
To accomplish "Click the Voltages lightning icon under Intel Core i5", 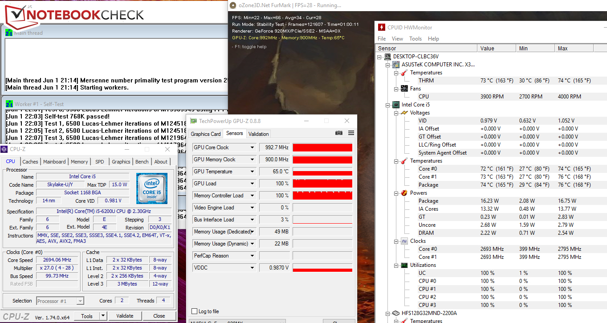I will point(404,113).
